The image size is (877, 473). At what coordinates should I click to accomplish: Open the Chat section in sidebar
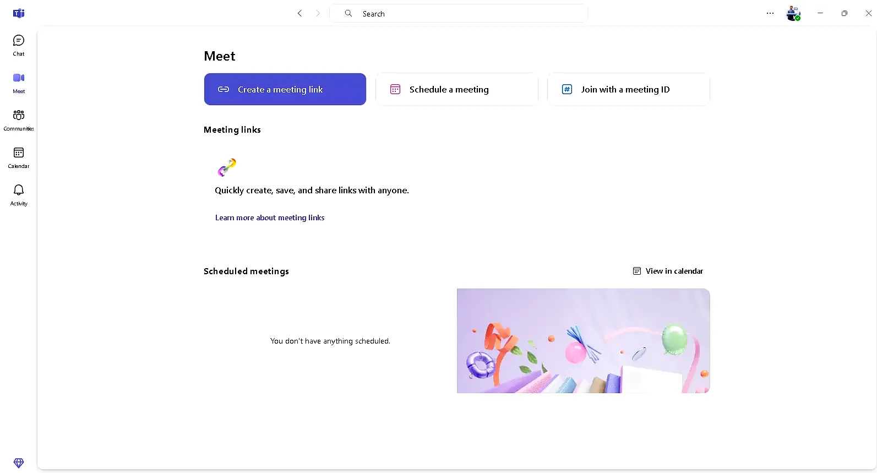click(19, 45)
